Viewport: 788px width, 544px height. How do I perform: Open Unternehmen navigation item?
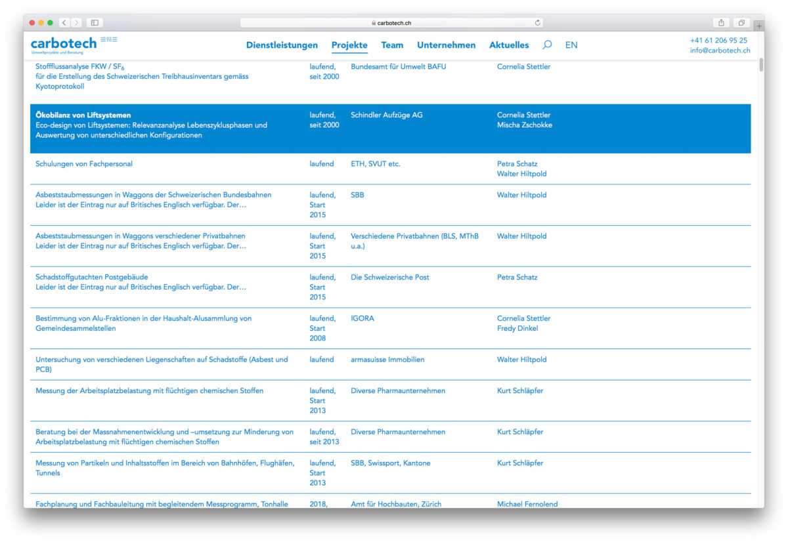pyautogui.click(x=446, y=45)
